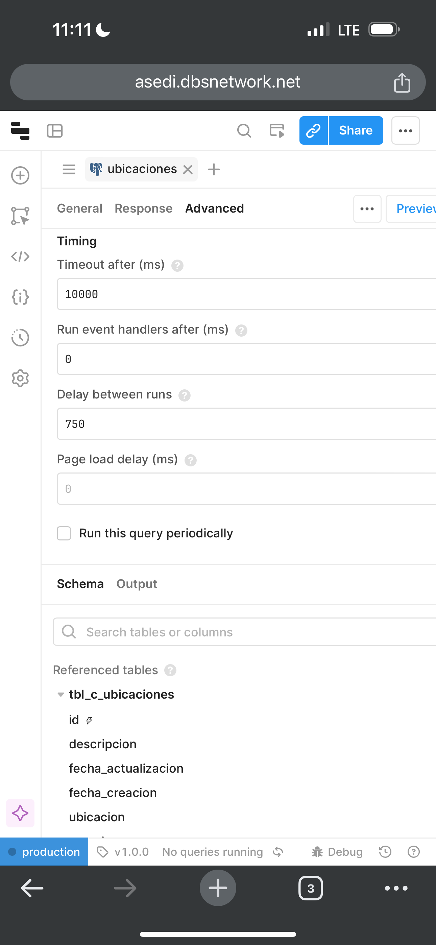Switch to the Response tab
Screen dimensions: 436x945
coord(144,209)
